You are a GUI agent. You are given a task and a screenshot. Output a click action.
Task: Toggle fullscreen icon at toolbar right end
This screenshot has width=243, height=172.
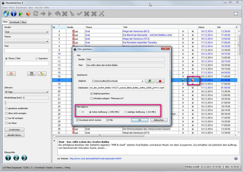point(236,14)
